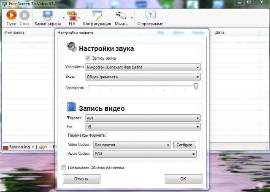Enable Показывать Облачко на панели checkbox
The width and height of the screenshot is (270, 192).
(x=64, y=167)
